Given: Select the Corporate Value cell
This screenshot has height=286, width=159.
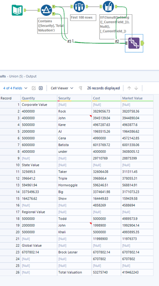Looking at the screenshot, I should click(39, 105).
